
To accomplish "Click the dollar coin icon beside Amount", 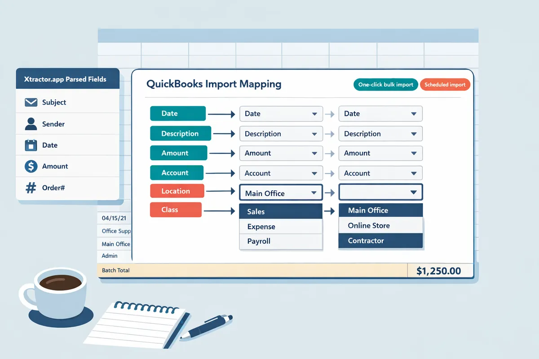I will (x=31, y=166).
